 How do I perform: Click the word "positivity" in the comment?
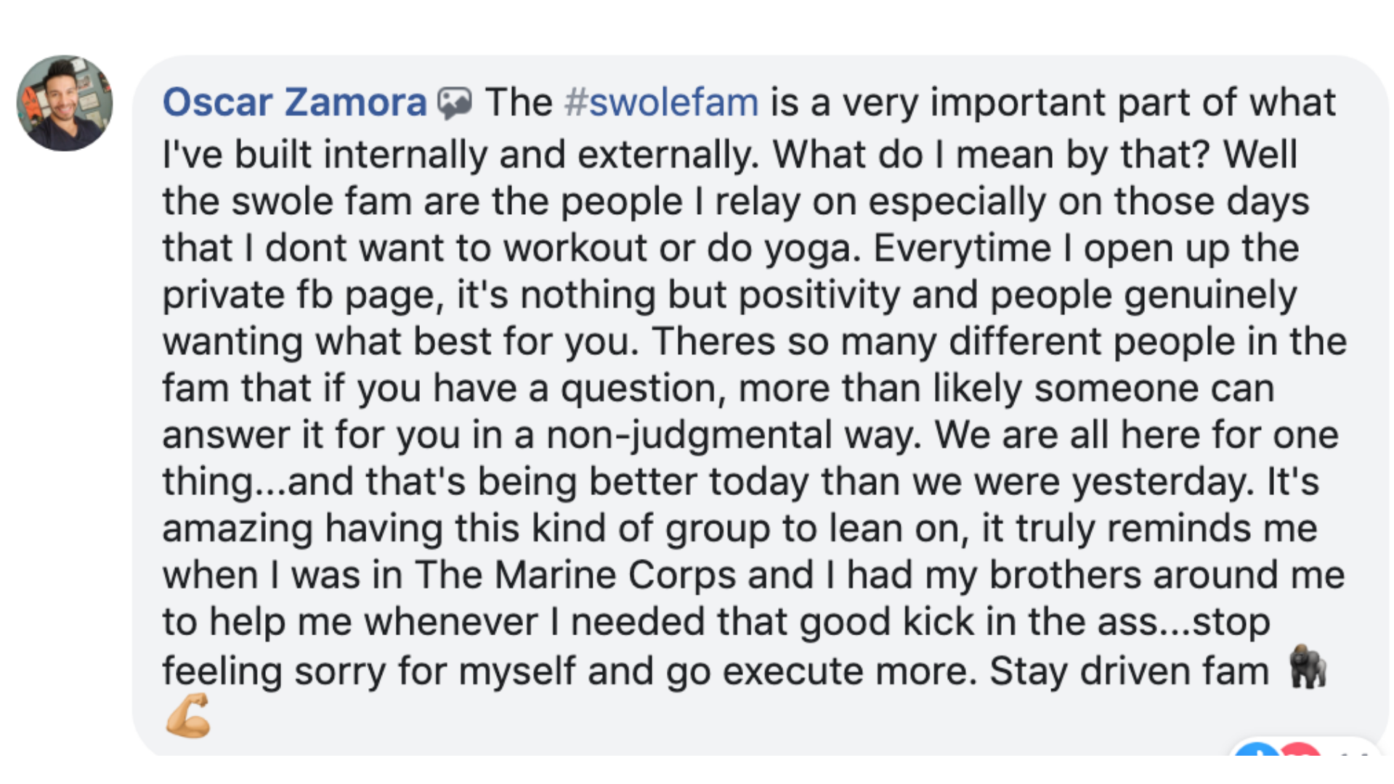pos(819,296)
